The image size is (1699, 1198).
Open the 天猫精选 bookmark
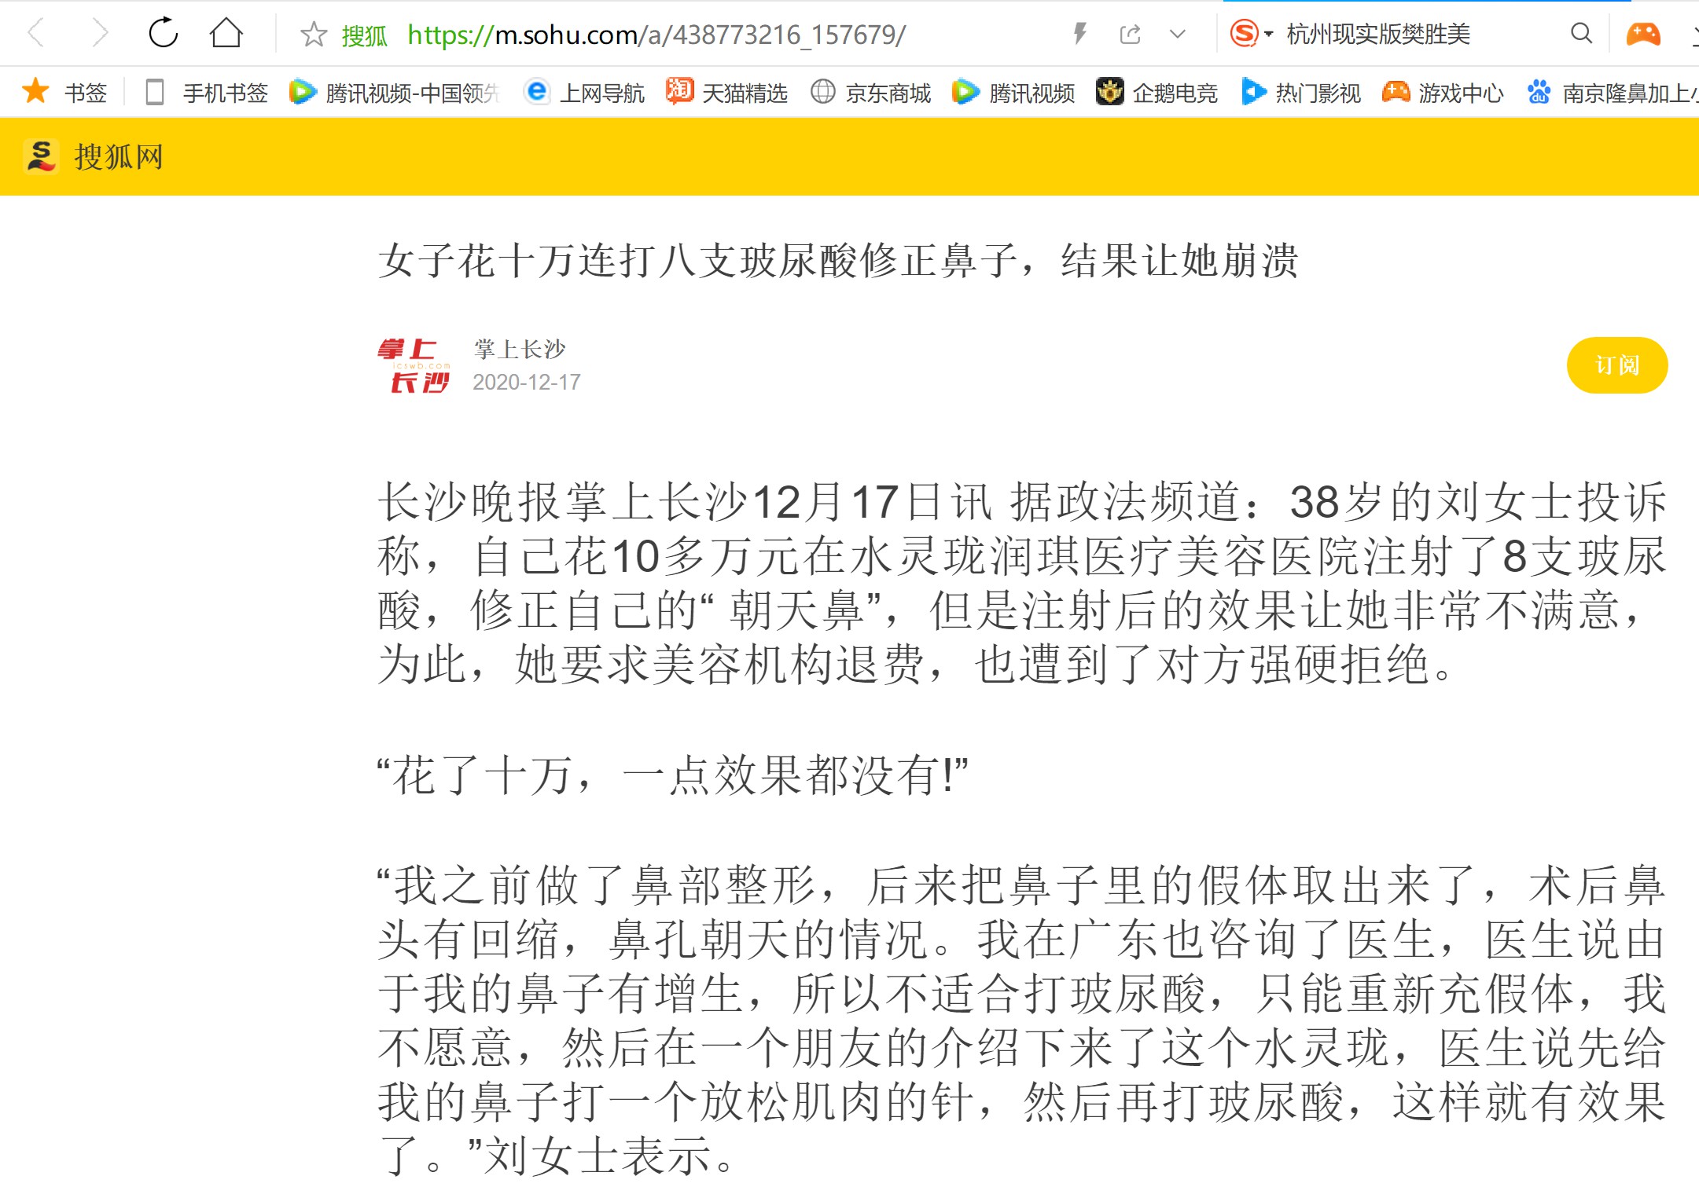(x=726, y=93)
